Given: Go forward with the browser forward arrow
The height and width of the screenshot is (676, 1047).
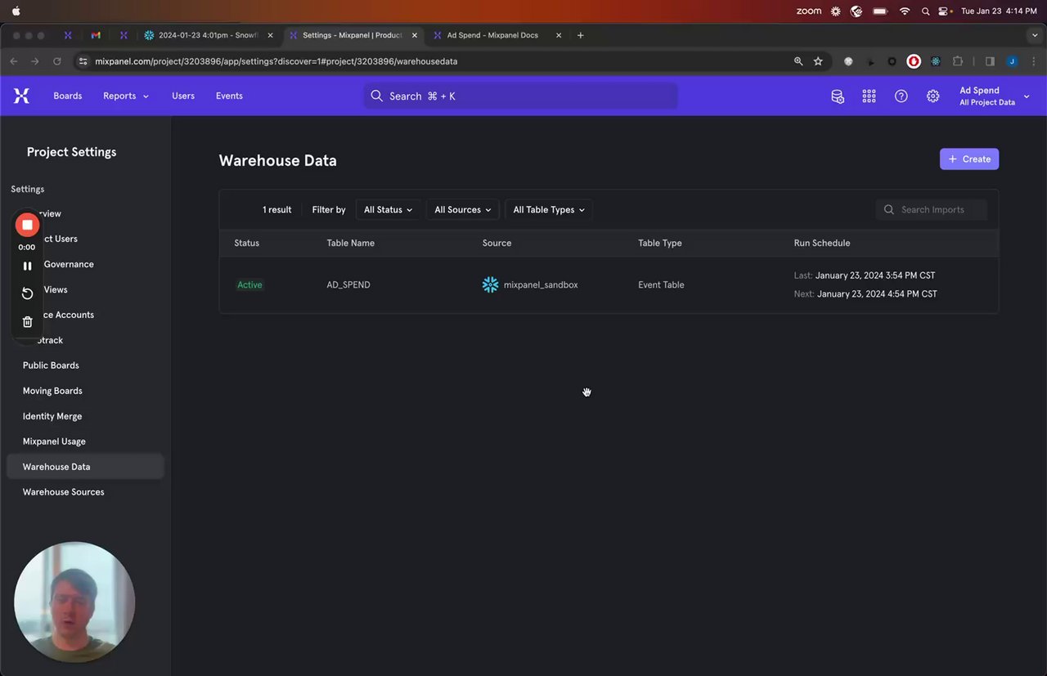Looking at the screenshot, I should point(34,61).
